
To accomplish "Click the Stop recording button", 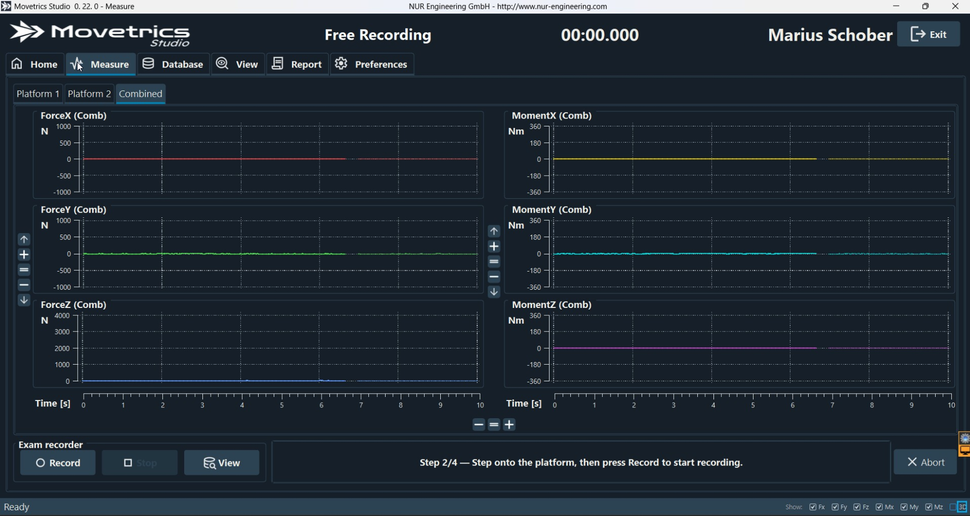I will point(139,463).
